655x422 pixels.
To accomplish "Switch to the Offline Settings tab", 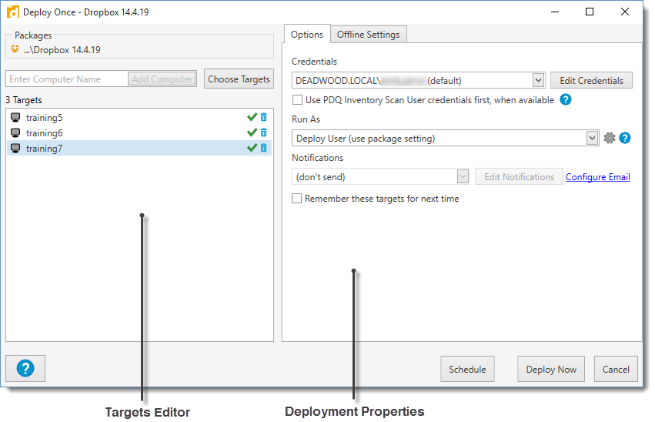I will point(368,35).
